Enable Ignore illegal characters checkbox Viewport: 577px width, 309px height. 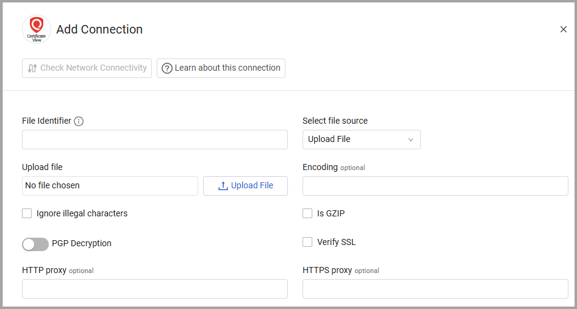pyautogui.click(x=27, y=213)
